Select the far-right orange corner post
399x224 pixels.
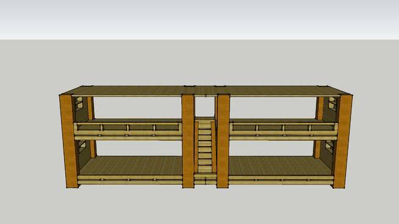pos(342,141)
